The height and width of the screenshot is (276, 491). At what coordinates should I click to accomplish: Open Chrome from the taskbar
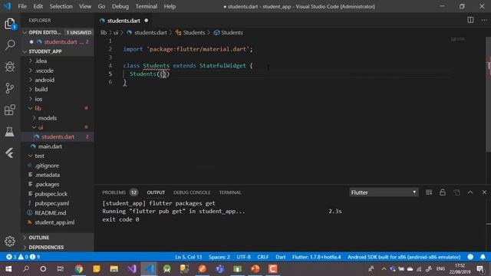[79, 269]
